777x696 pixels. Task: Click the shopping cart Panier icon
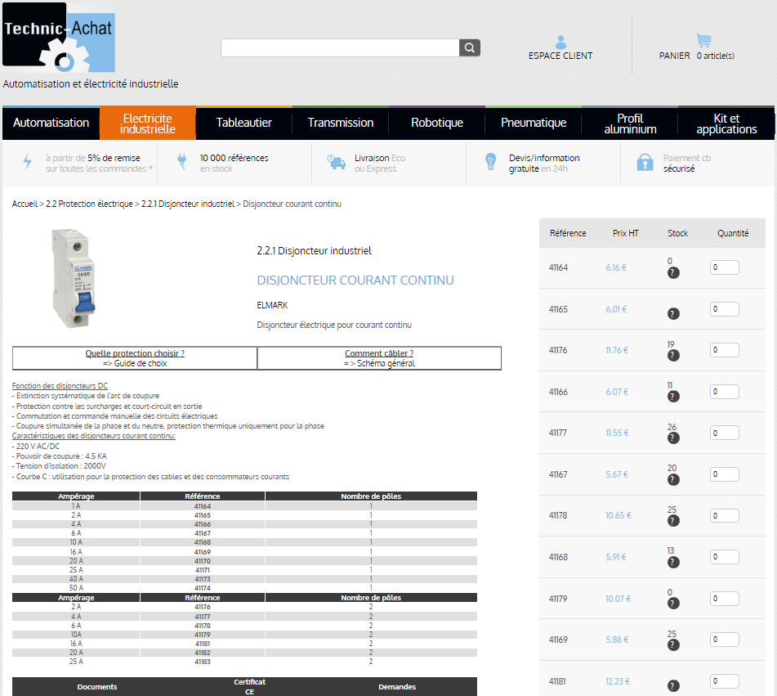pos(703,40)
